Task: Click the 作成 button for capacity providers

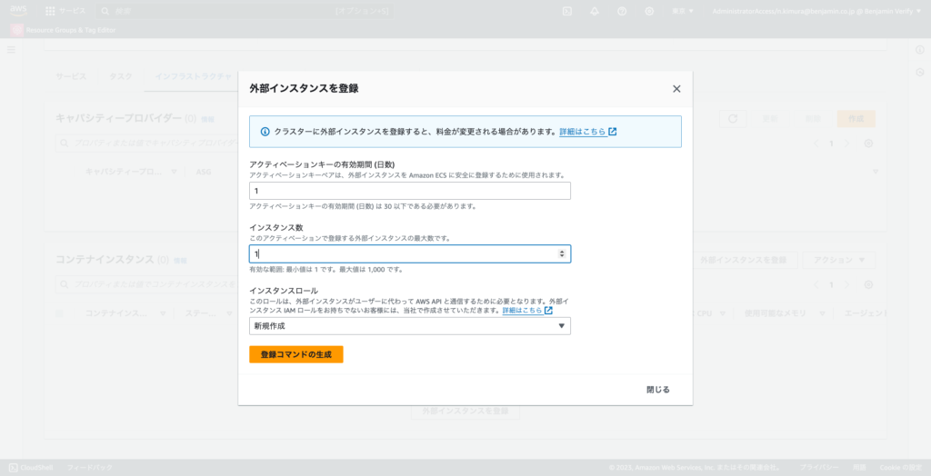Action: pyautogui.click(x=856, y=119)
